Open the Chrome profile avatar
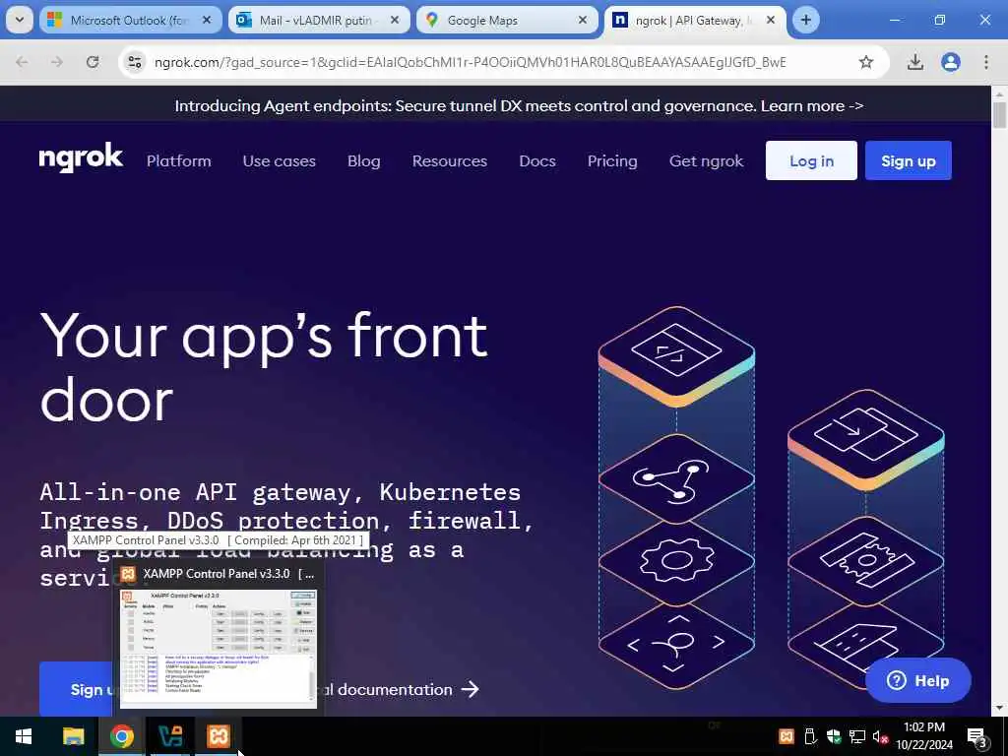Screen dimensions: 1008x756 click(x=951, y=62)
